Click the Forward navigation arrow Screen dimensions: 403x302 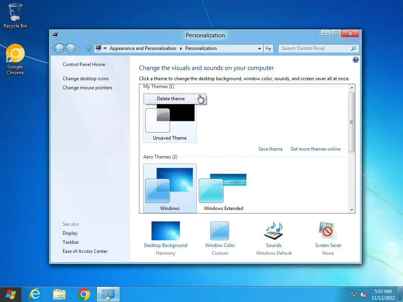coord(70,48)
